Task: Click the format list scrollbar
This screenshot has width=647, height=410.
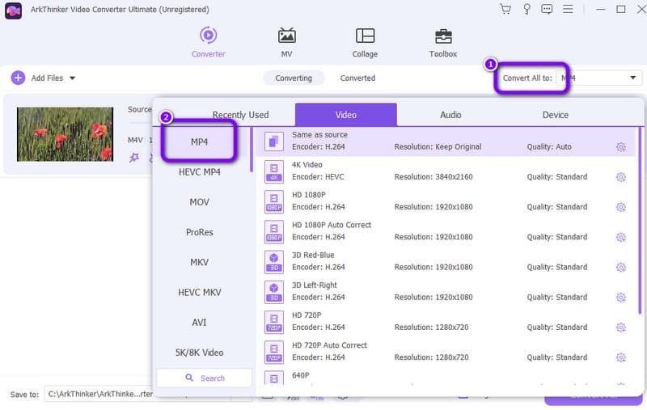Action: pyautogui.click(x=252, y=150)
